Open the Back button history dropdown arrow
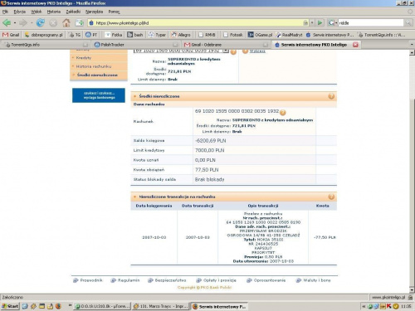The image size is (415, 311). coord(15,22)
